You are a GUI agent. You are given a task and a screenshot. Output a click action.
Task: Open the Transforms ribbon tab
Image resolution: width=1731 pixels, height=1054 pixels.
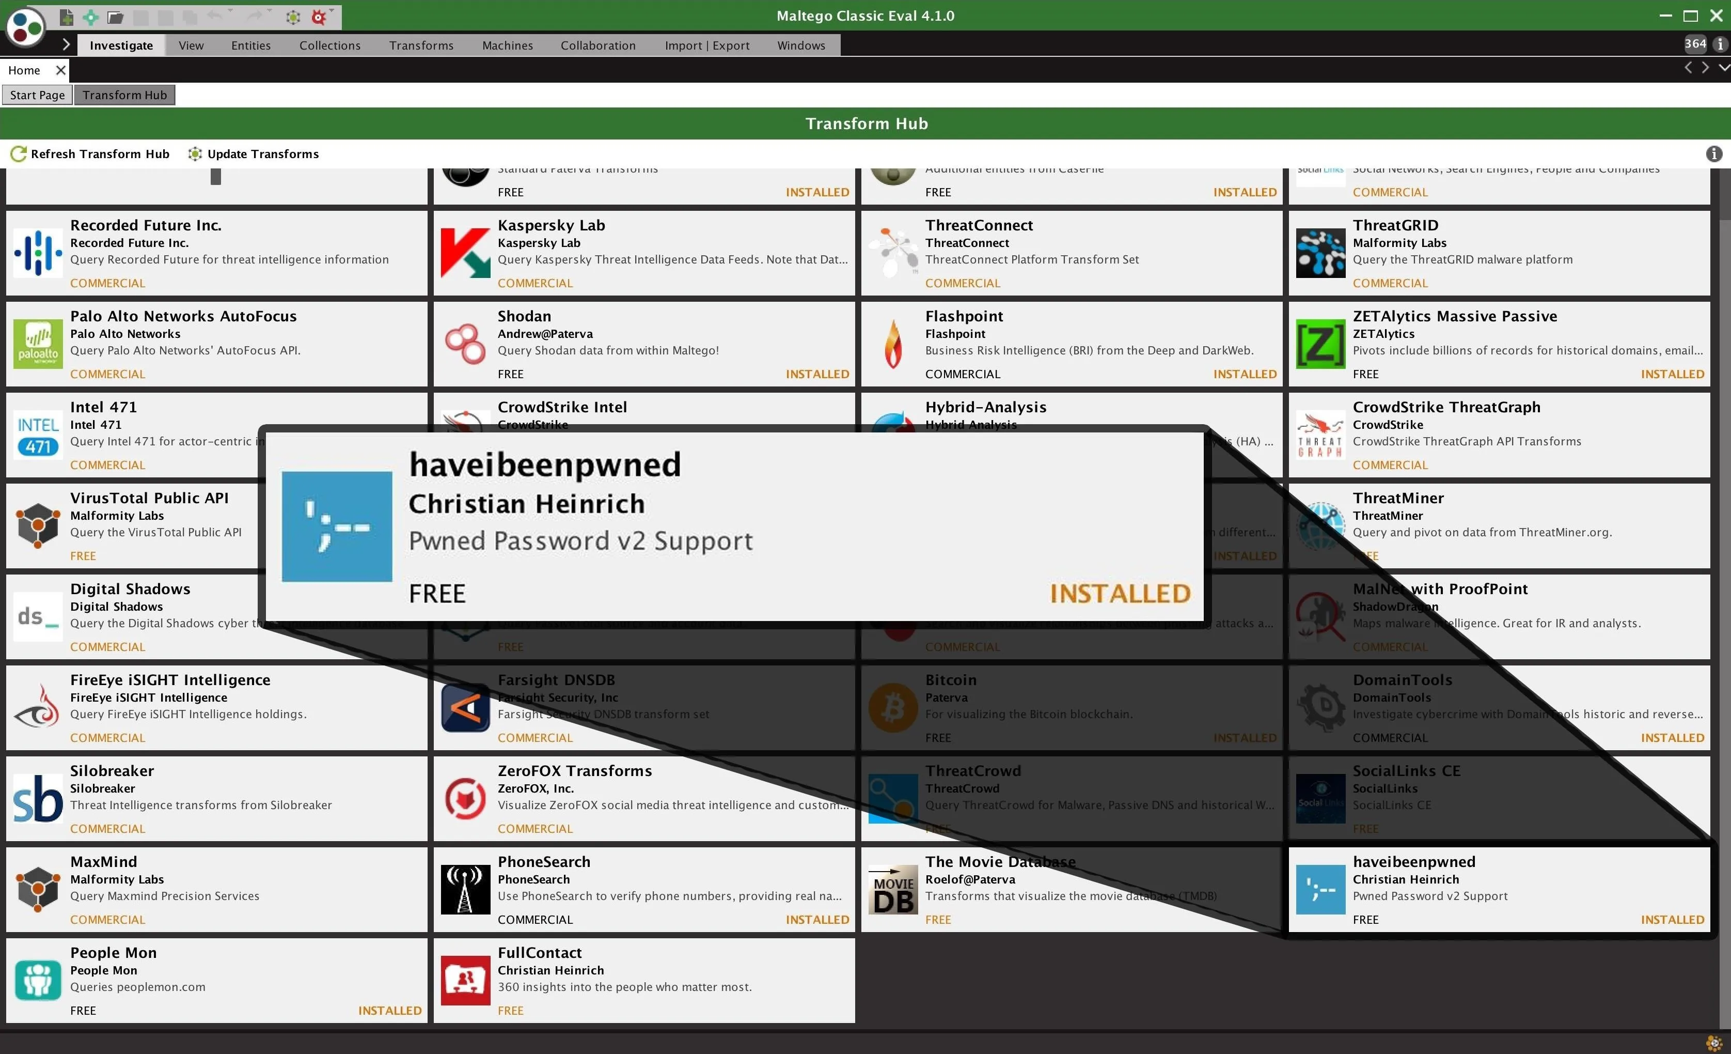421,45
